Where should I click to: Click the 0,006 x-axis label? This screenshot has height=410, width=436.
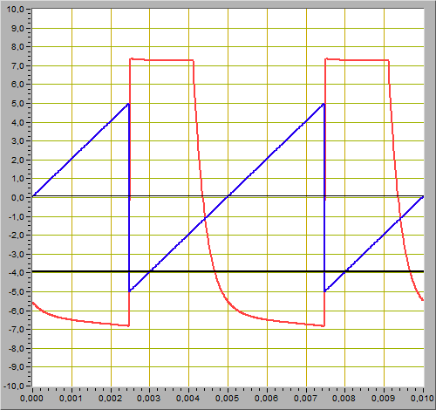(266, 399)
